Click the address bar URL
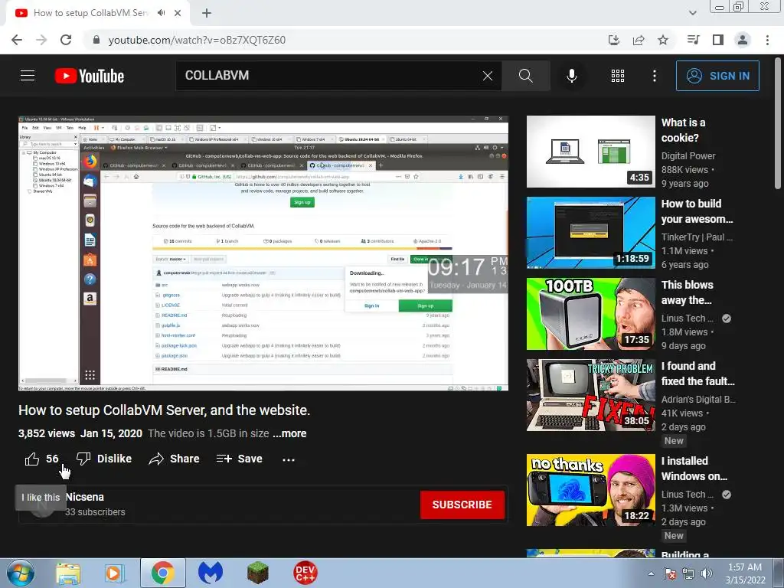Screen dimensions: 784x588 click(x=197, y=40)
